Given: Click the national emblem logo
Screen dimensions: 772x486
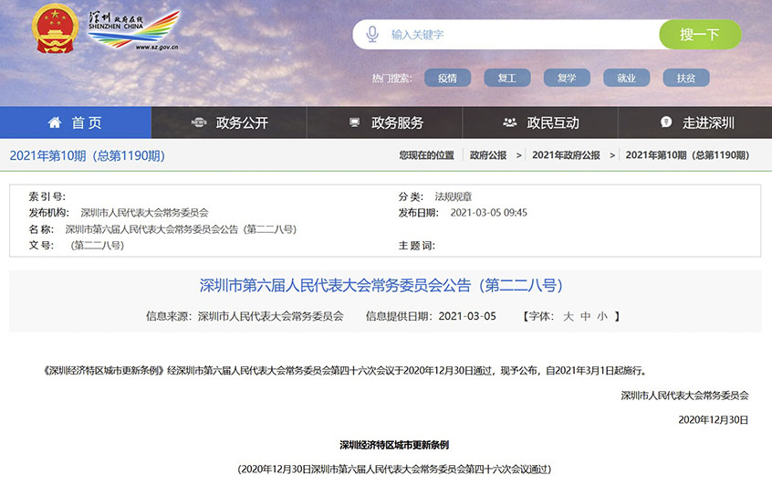Looking at the screenshot, I should pos(55,30).
